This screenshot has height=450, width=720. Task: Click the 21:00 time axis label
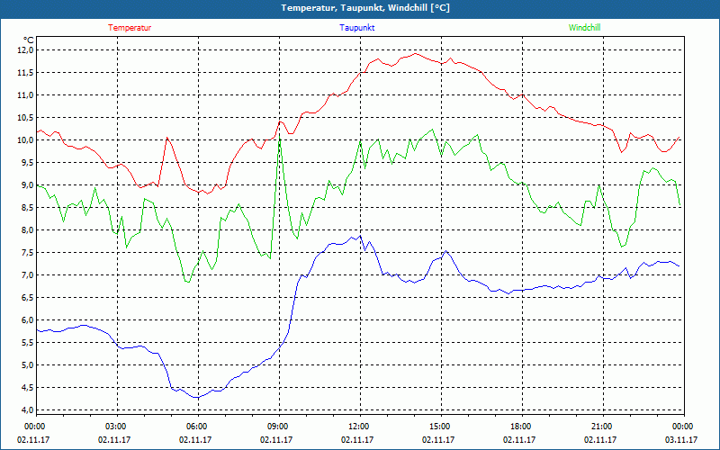click(x=602, y=427)
